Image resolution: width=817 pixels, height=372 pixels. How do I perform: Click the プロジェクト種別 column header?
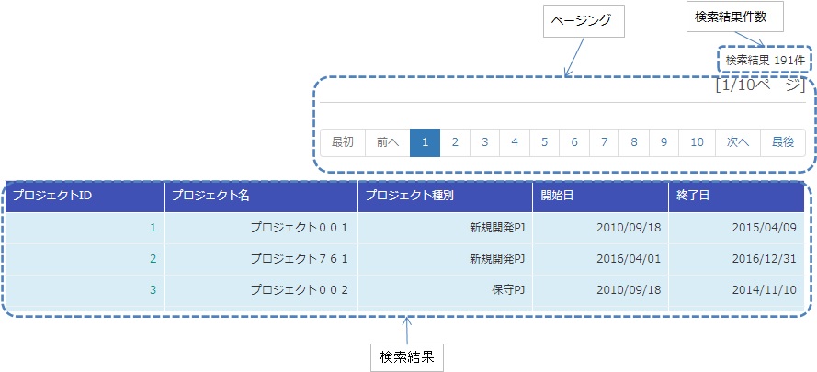(x=445, y=197)
